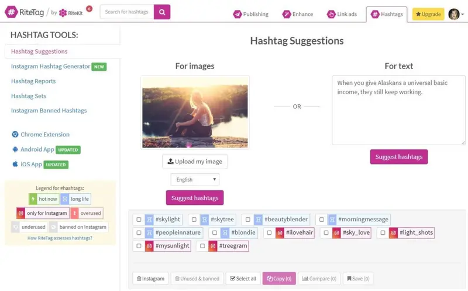The width and height of the screenshot is (468, 291).
Task: Click into the Search for hashtags field
Action: click(x=126, y=12)
